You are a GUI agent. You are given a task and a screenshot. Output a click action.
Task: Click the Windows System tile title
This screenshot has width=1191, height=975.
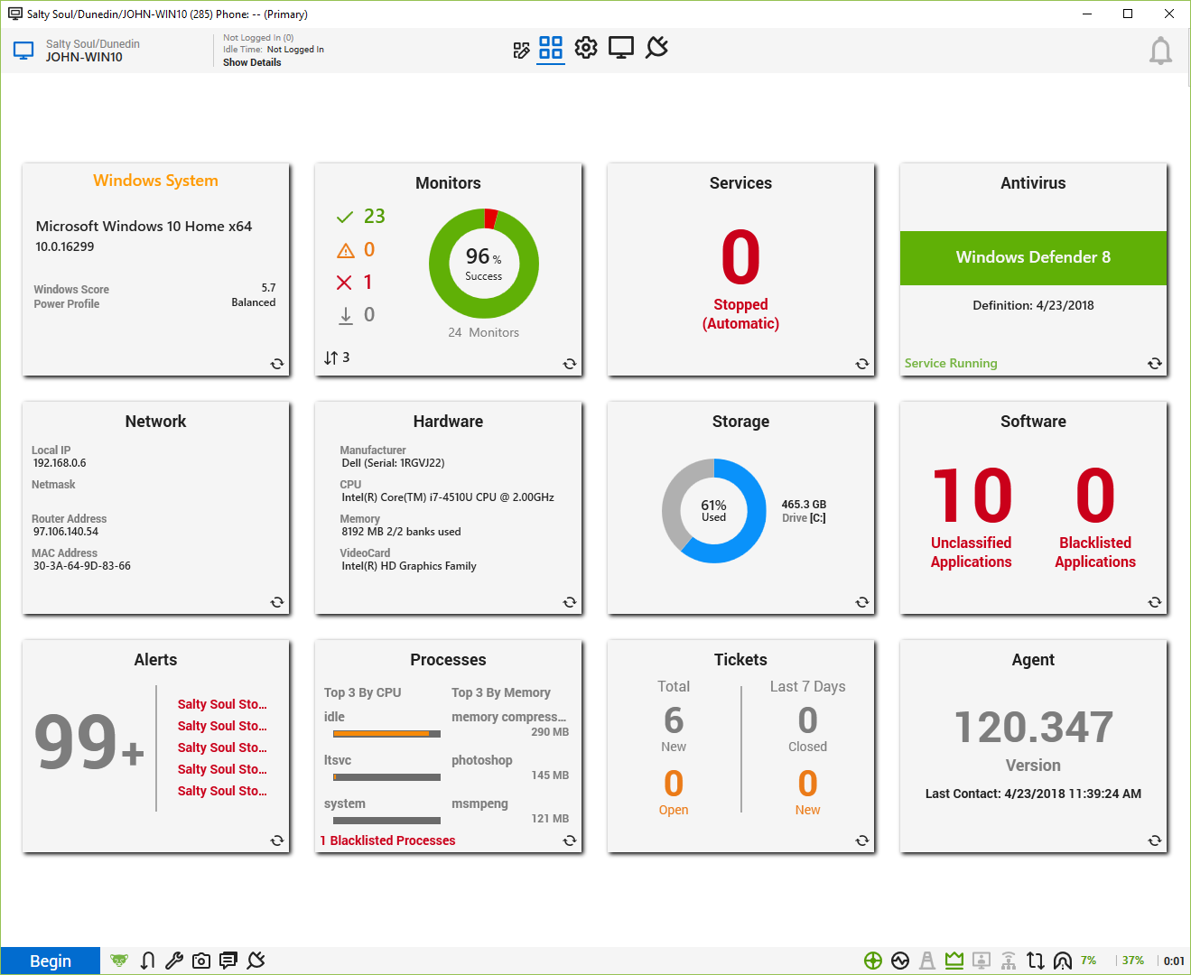[x=155, y=181]
